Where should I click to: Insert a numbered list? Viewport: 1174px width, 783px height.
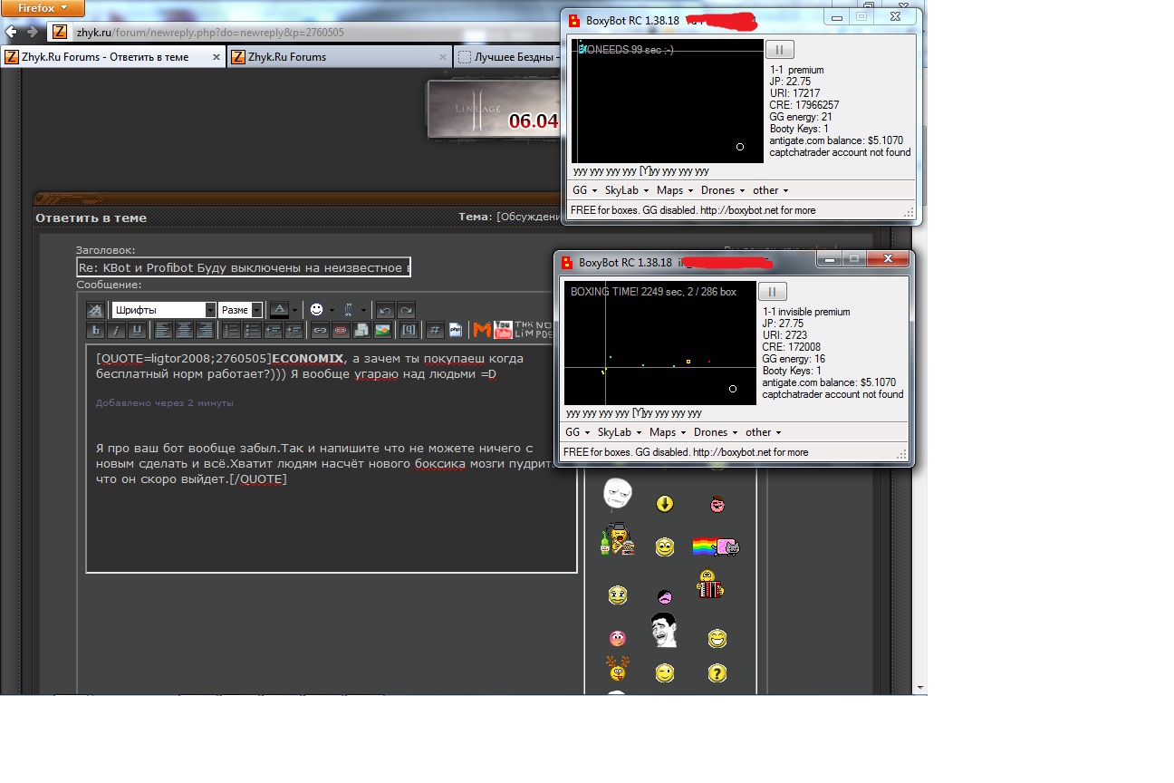point(231,331)
